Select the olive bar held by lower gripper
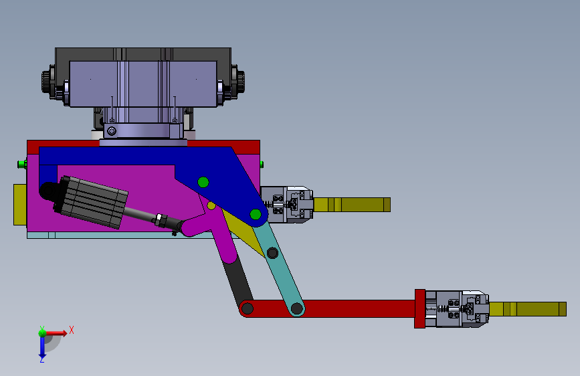 (528, 309)
